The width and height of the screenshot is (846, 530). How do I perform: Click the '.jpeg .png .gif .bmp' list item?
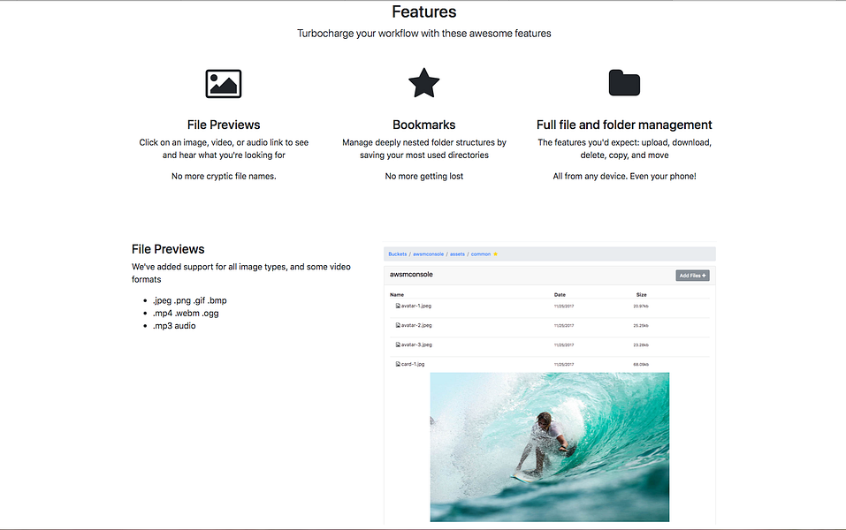tap(189, 300)
